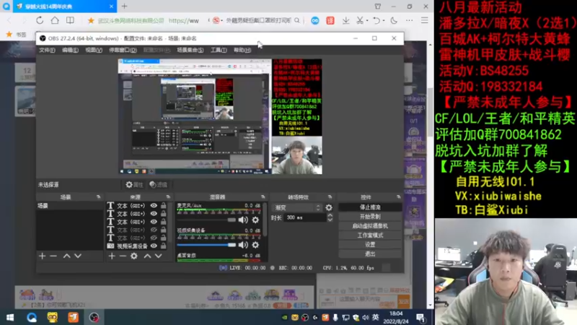
Task: Open the search engine selector dropdown
Action: click(x=218, y=21)
